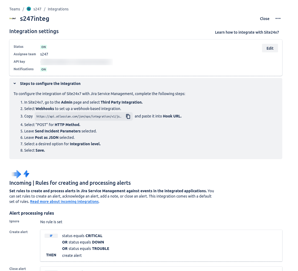Click the chevron next to Steps heading
Image resolution: width=298 pixels, height=271 pixels.
[x=15, y=83]
